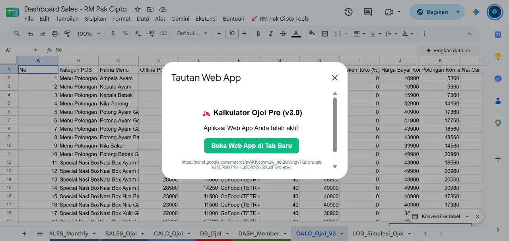The image size is (509, 241).
Task: Open the comments panel icon
Action: coord(368,12)
